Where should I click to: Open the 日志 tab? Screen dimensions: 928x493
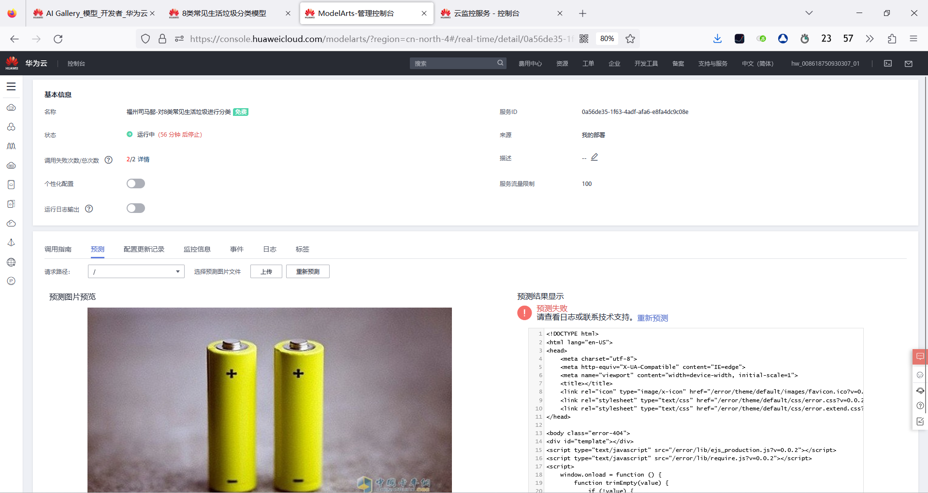(270, 249)
